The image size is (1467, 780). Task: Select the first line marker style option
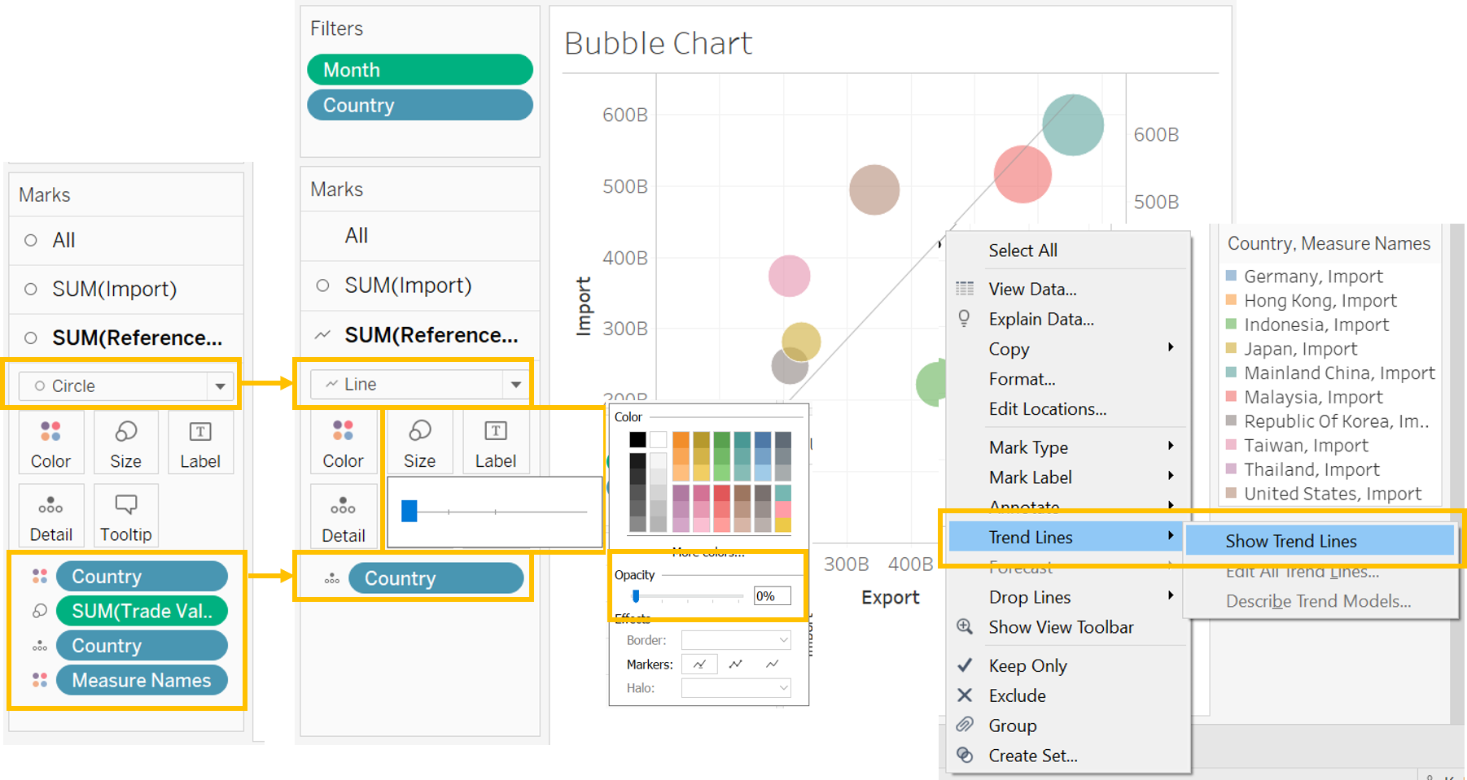(699, 665)
